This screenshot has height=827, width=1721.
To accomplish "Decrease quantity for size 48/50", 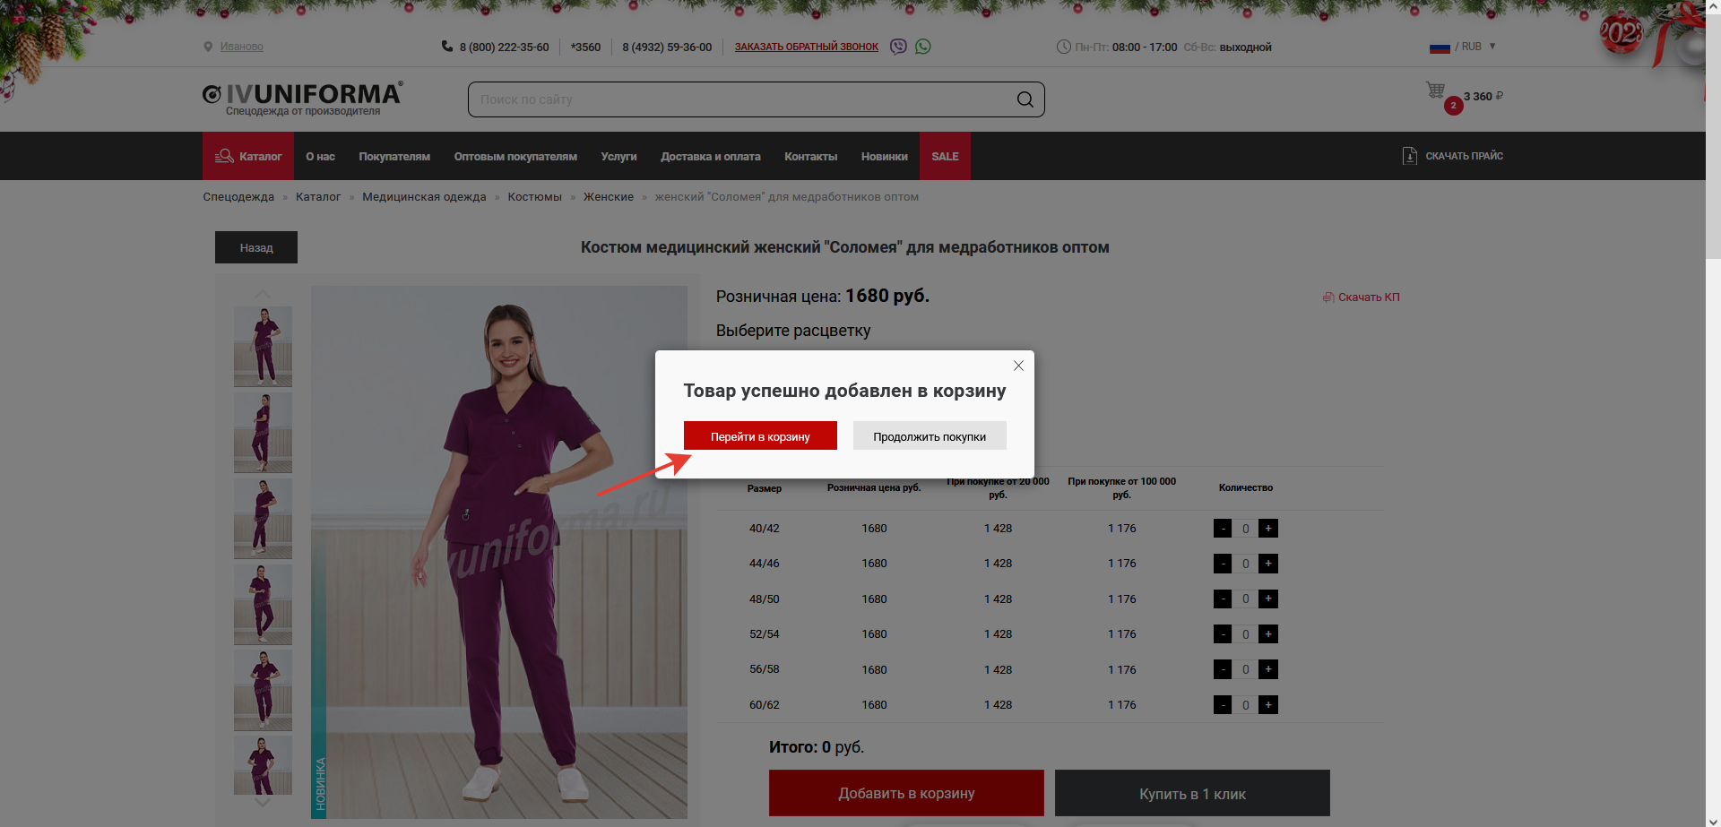I will 1223,599.
